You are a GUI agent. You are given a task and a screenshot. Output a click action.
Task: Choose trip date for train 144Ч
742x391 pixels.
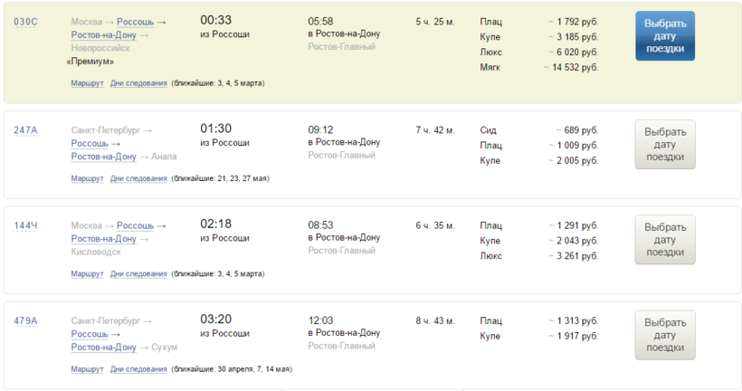coord(664,239)
